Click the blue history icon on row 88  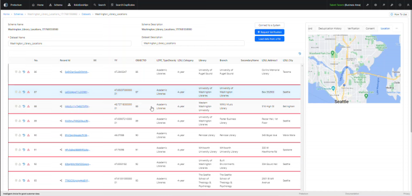pos(24,106)
